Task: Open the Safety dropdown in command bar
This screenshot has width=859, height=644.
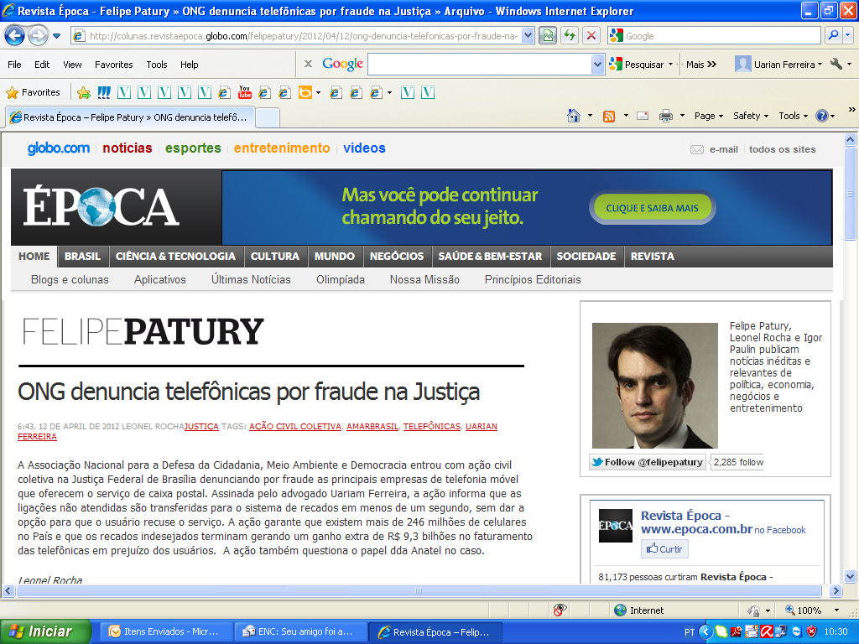Action: [x=751, y=116]
